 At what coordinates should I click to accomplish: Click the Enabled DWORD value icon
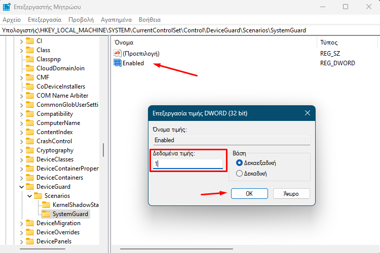point(118,63)
